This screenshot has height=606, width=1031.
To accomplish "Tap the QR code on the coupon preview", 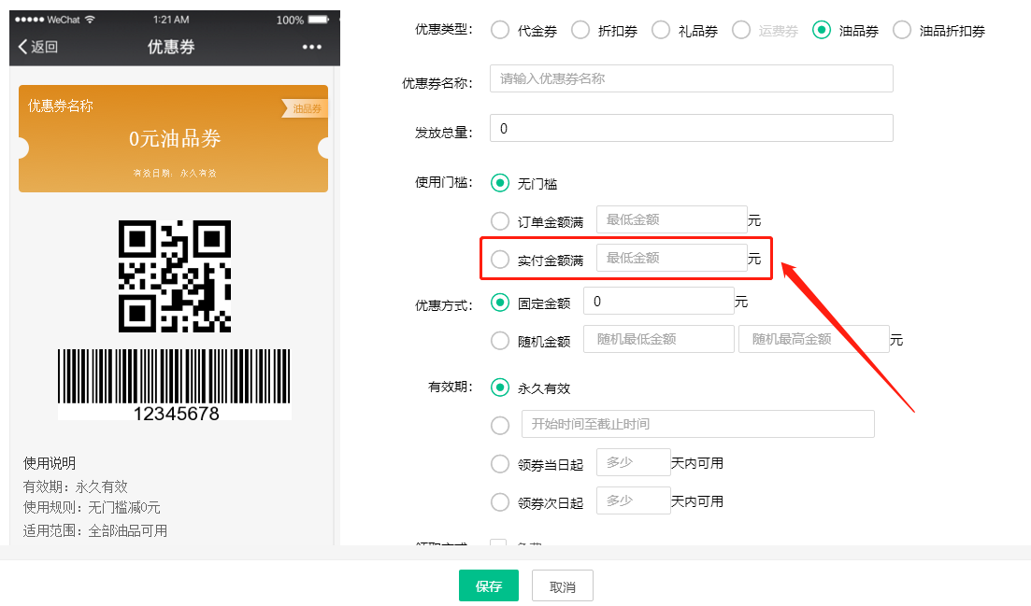I will click(175, 275).
